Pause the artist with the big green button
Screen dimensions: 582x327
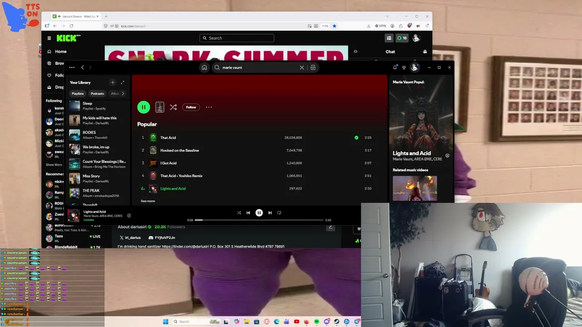143,107
